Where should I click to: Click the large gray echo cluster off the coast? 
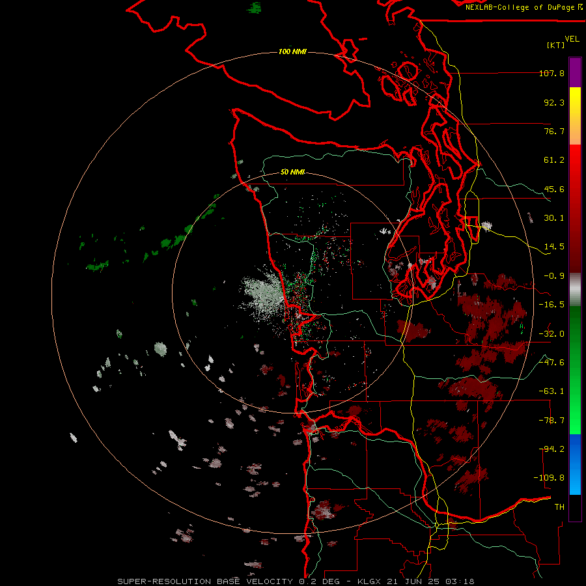262,294
